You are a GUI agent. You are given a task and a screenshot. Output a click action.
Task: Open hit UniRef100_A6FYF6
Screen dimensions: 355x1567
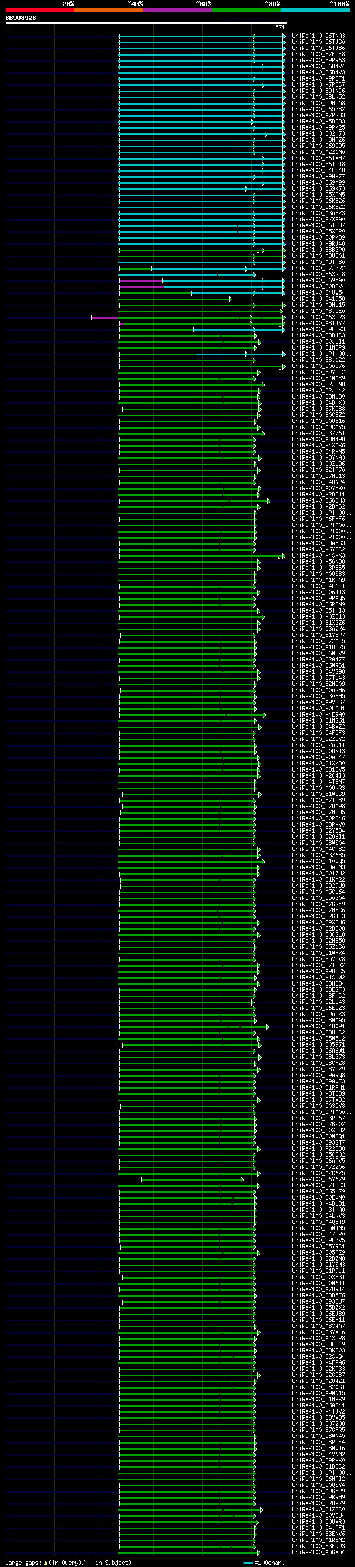coord(318,519)
